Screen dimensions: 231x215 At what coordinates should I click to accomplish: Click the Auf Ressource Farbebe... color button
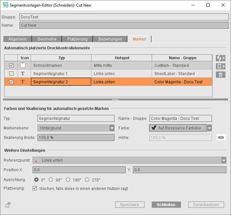(x=178, y=128)
